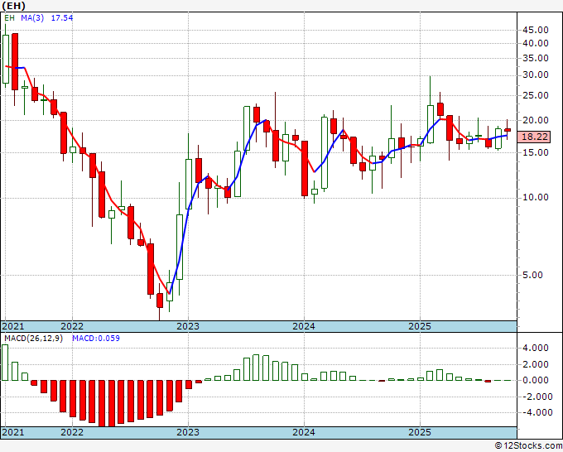Click 2024 on the price chart timeline

tap(304, 326)
